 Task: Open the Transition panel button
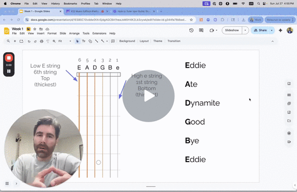(174, 41)
